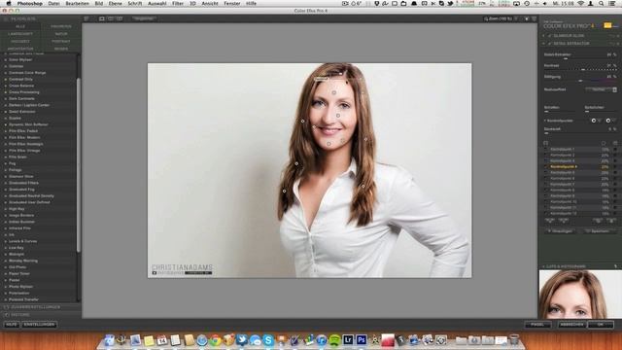
Task: Collapse the Kontrollpunkte section
Action: click(x=545, y=121)
